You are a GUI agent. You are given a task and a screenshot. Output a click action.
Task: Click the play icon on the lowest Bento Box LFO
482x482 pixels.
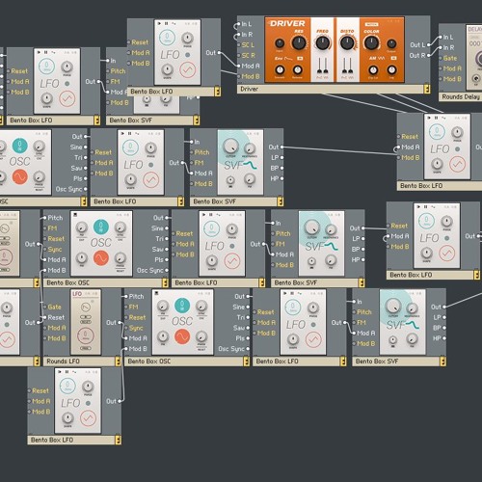(59, 372)
